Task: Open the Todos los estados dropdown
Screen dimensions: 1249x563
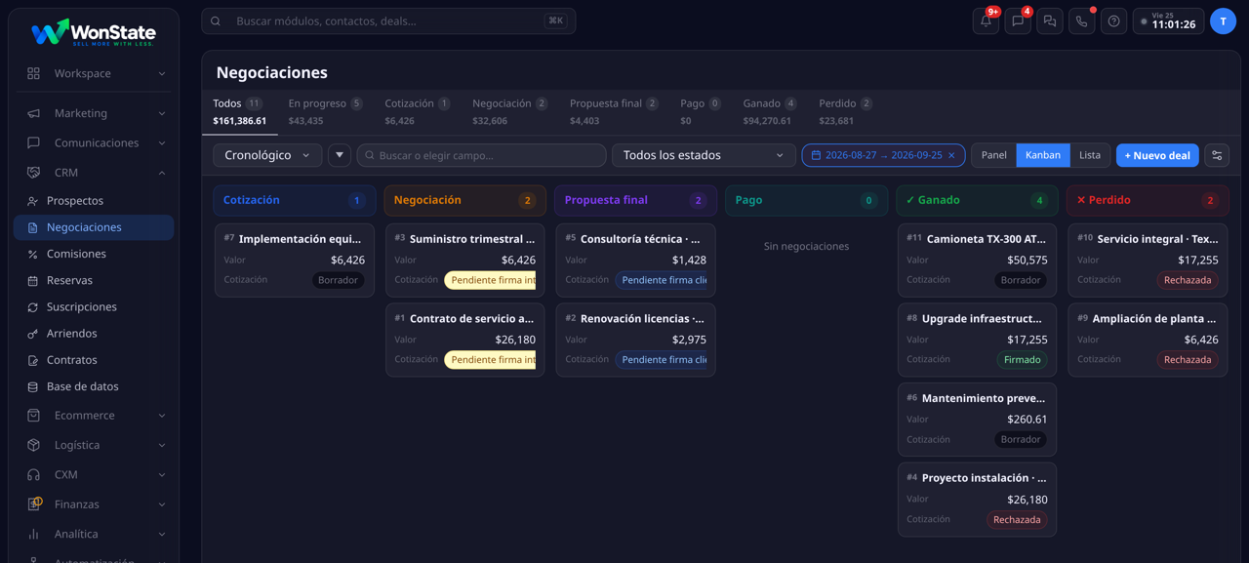Action: tap(704, 155)
